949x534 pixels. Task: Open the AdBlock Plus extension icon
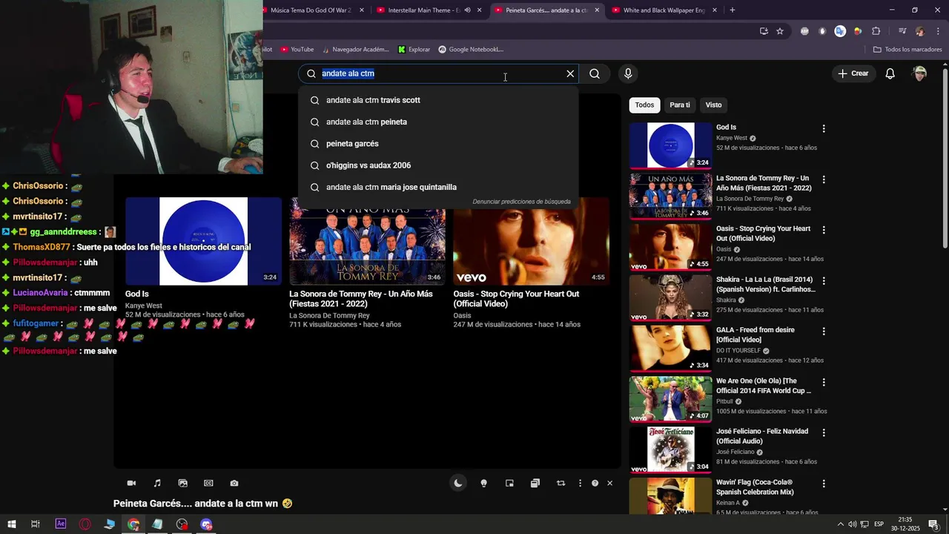click(x=804, y=31)
